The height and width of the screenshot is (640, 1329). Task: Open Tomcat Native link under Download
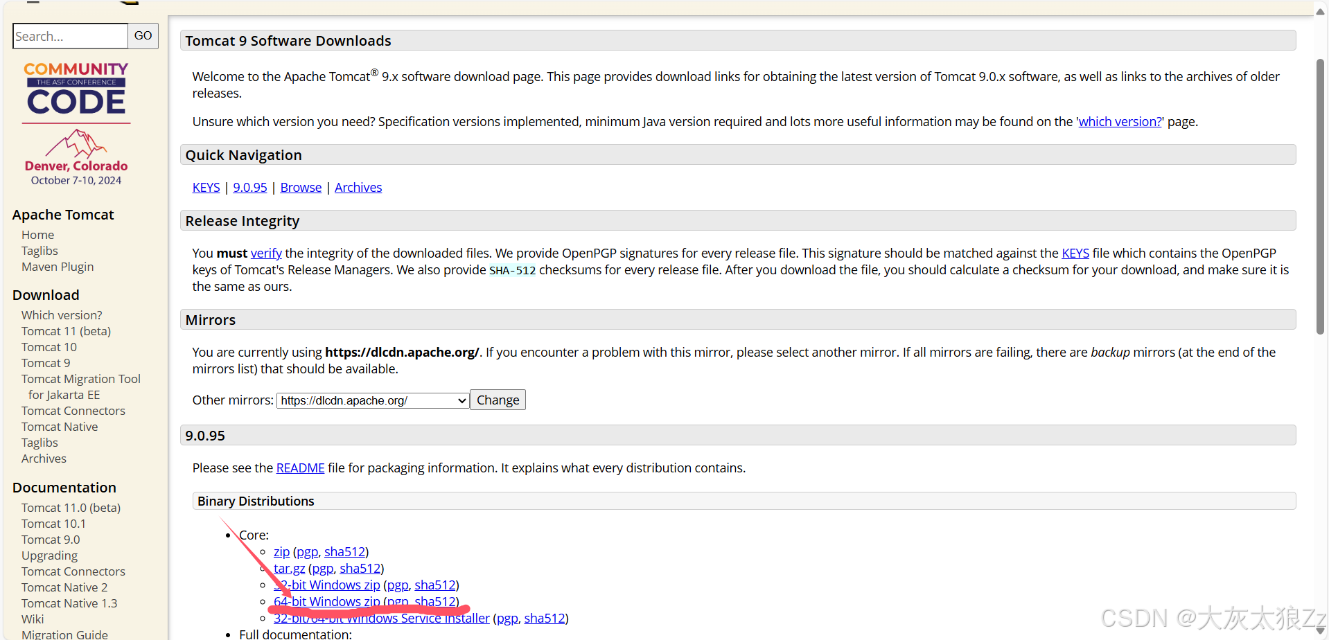click(x=60, y=427)
